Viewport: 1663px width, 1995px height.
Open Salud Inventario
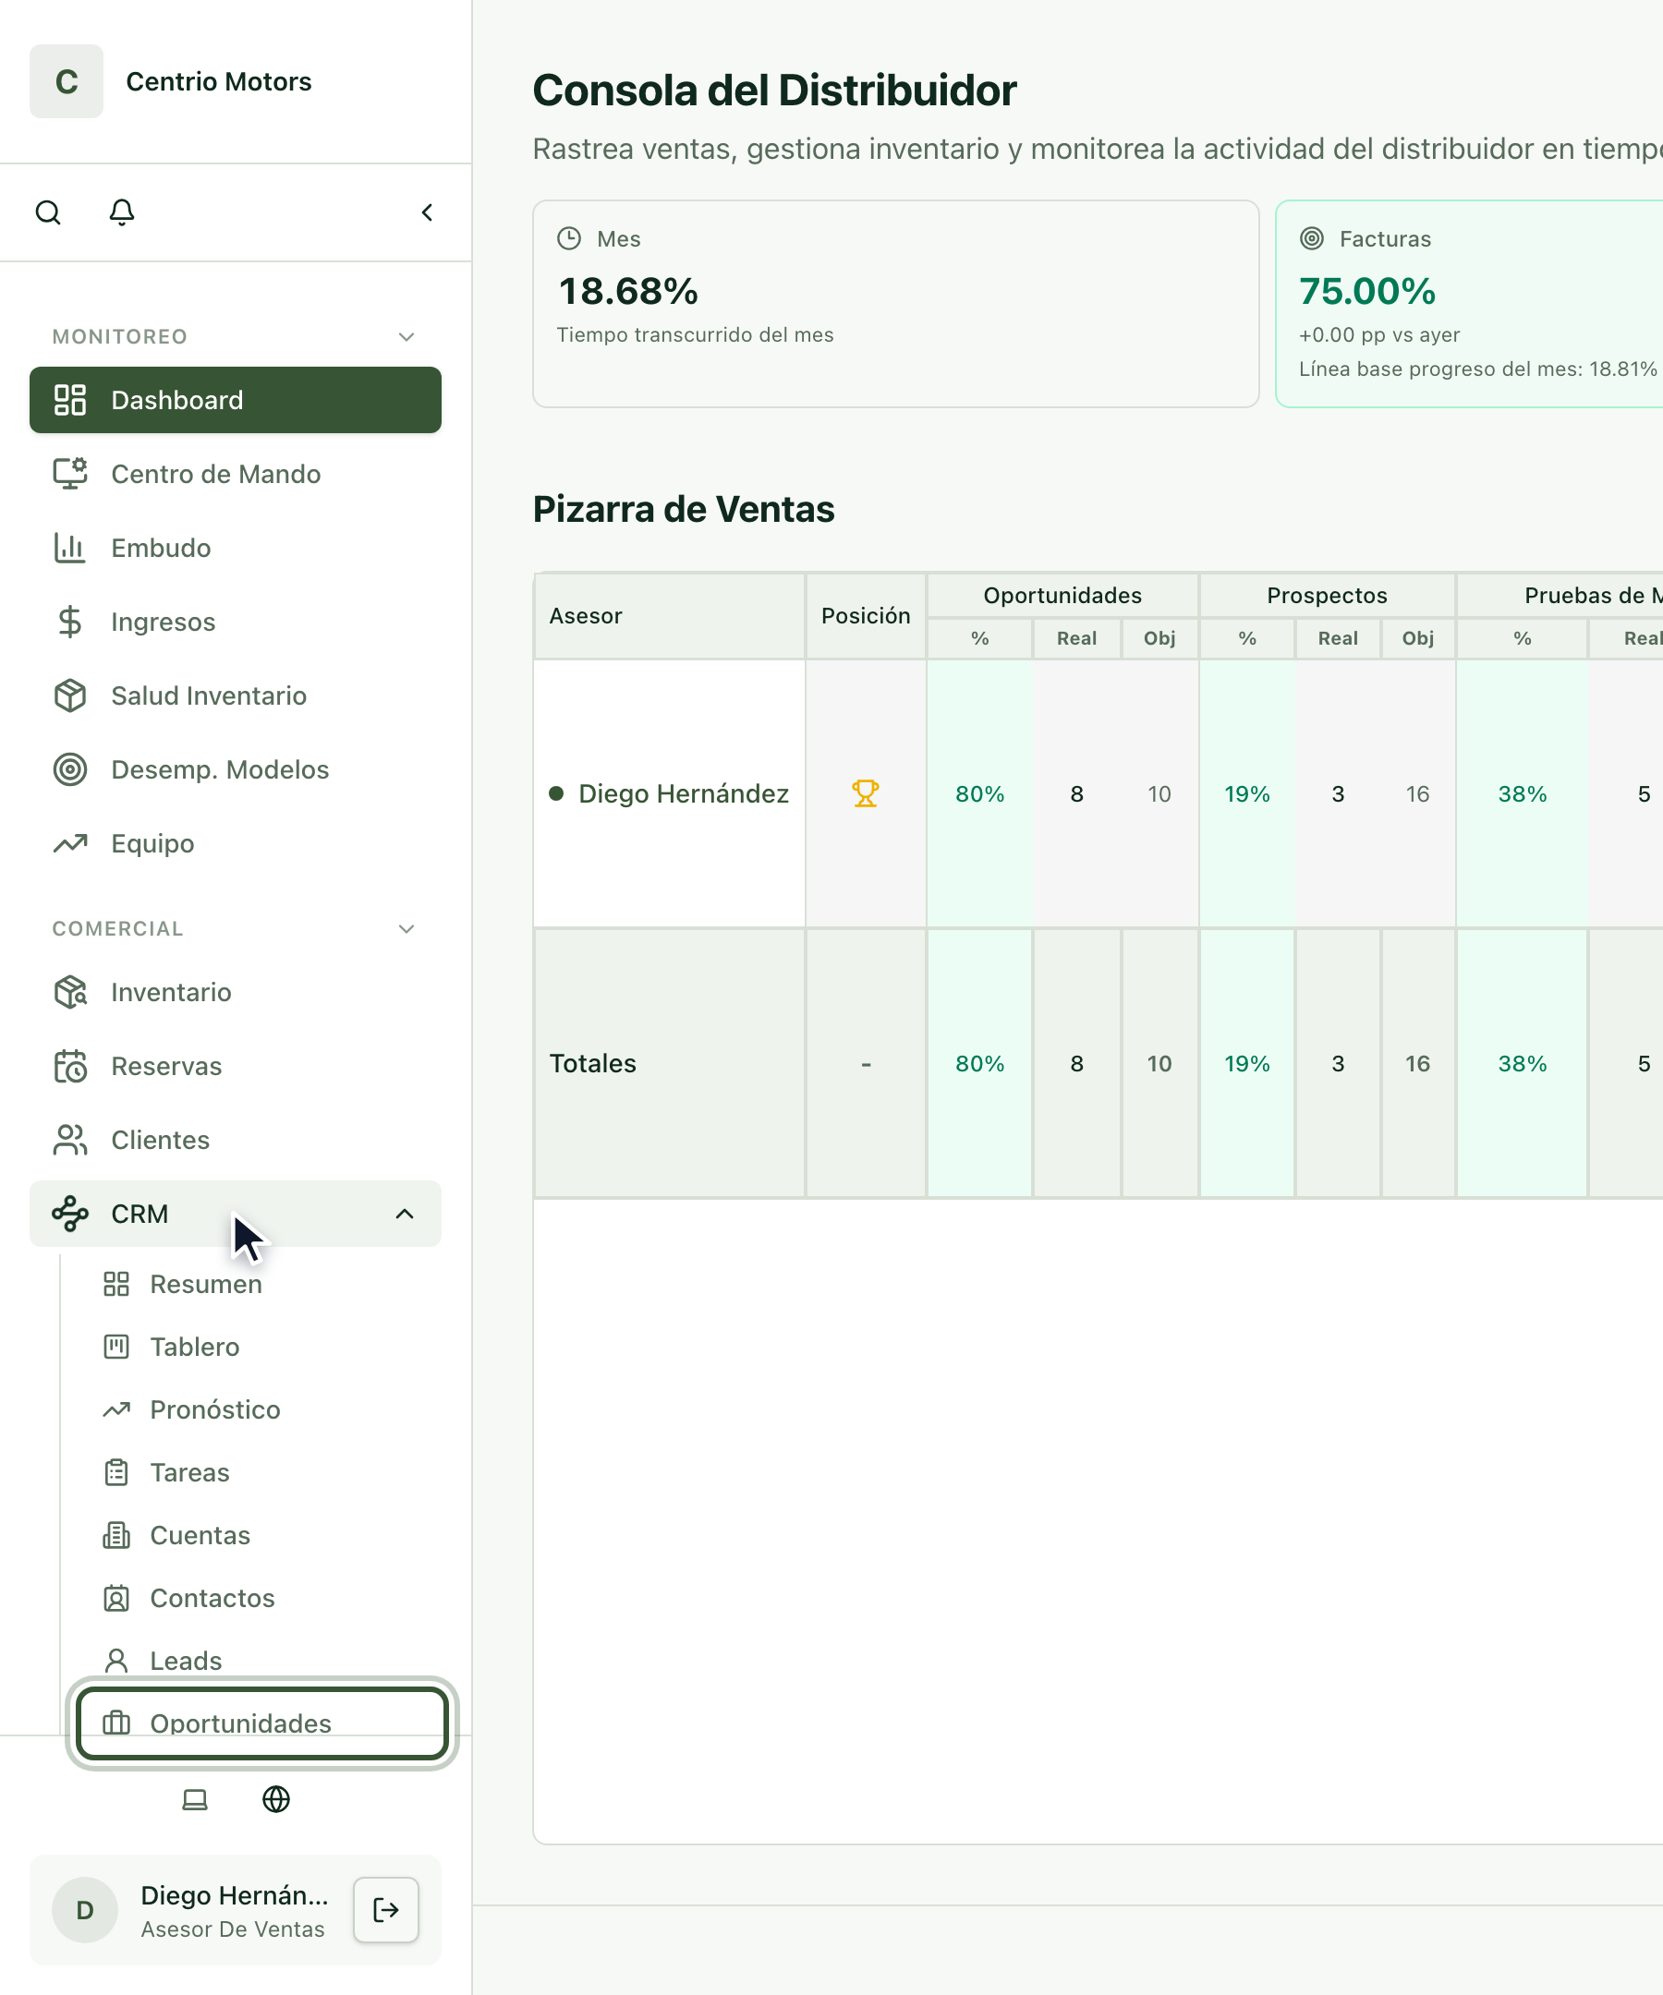(x=236, y=695)
